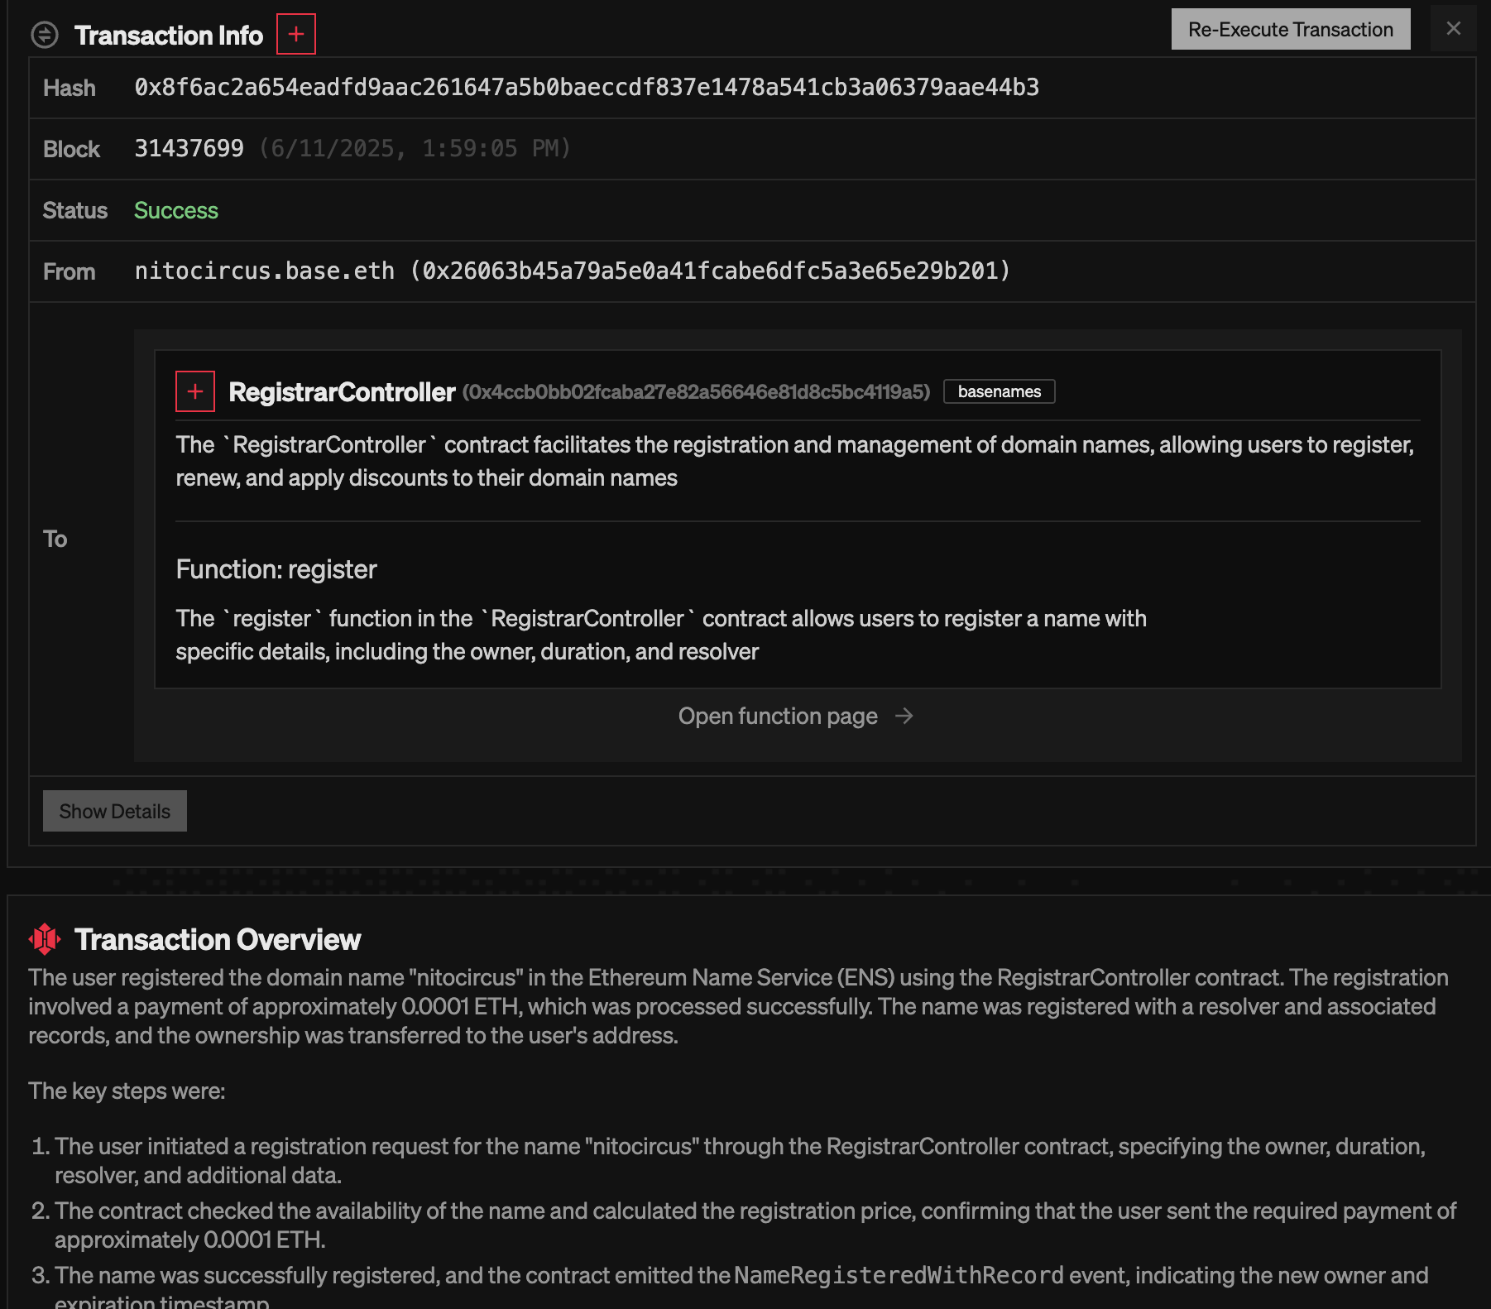Click the From row label
The height and width of the screenshot is (1309, 1491).
(69, 271)
